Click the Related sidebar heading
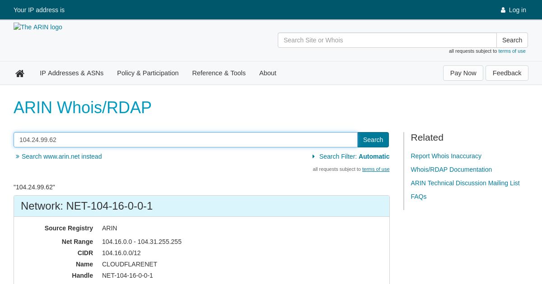Screen dimensions: 542x284 (427, 137)
